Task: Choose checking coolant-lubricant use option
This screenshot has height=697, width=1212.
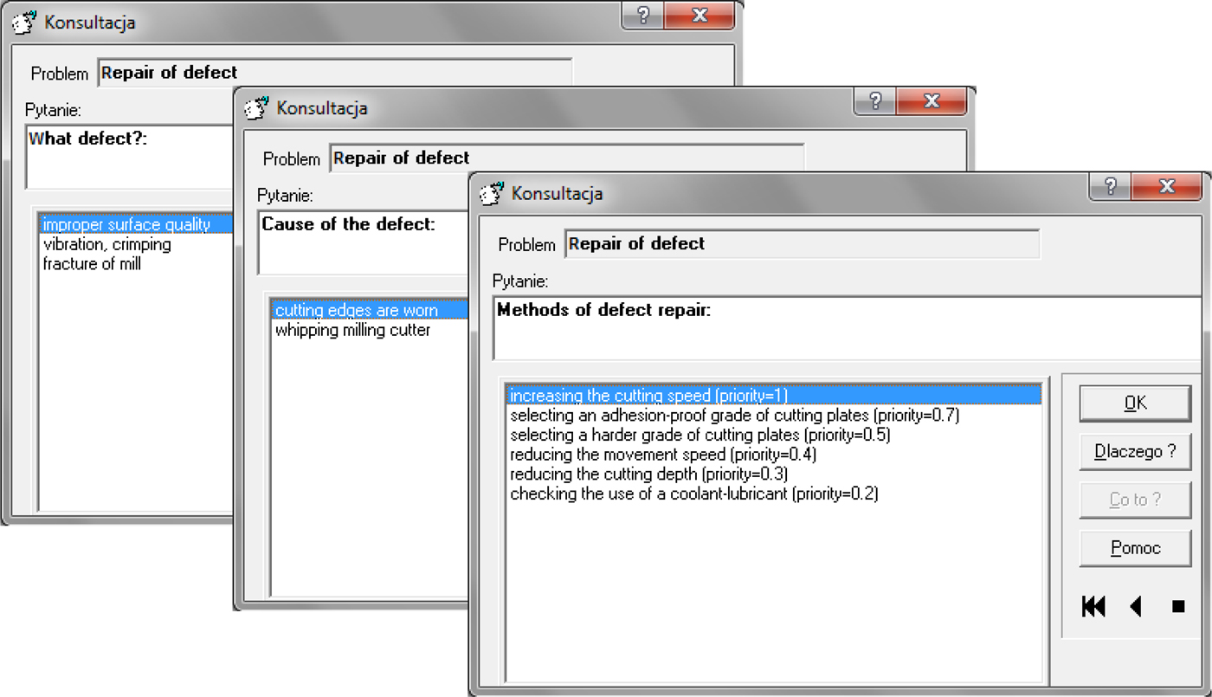Action: [x=693, y=494]
